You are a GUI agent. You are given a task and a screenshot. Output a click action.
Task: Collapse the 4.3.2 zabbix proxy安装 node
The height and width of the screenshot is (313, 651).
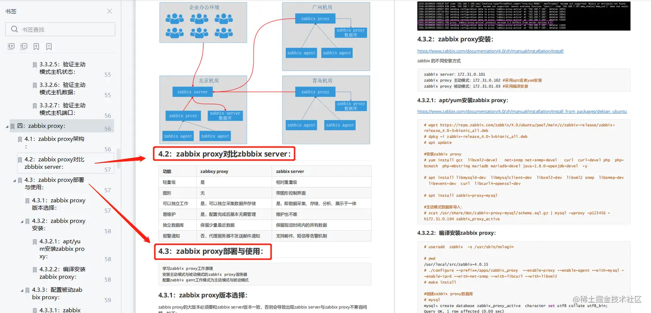click(22, 221)
